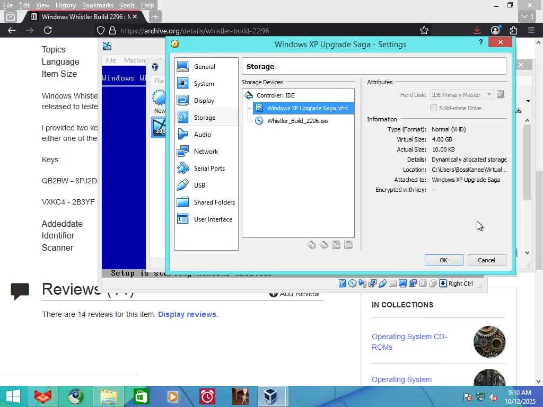Open Operating System CD-ROMs collection link
This screenshot has width=543, height=407.
point(409,342)
